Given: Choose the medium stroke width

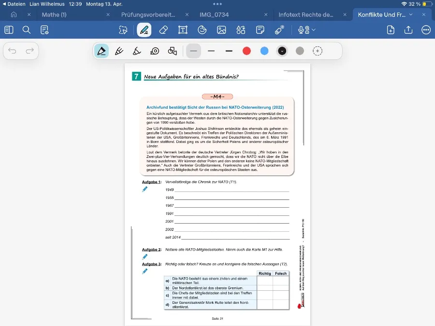Looking at the screenshot, I should click(x=211, y=51).
